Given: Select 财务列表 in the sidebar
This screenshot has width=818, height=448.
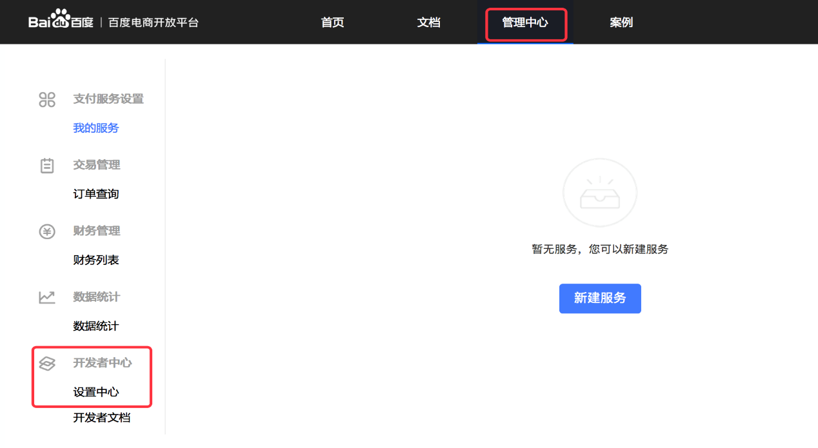Looking at the screenshot, I should tap(95, 260).
